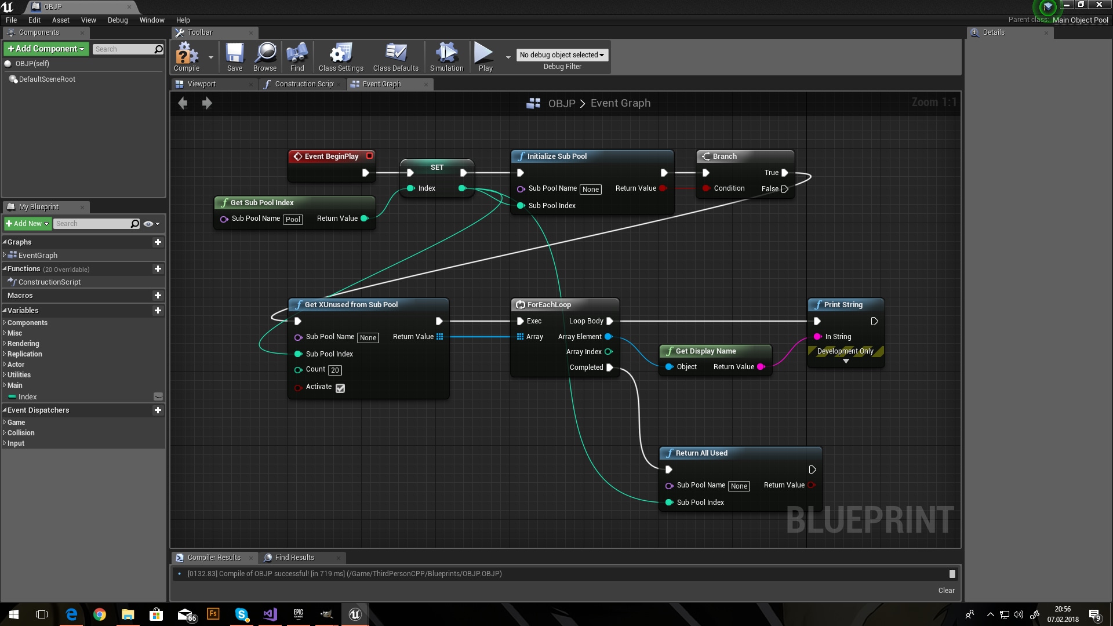Start a Simulation session
This screenshot has height=626, width=1113.
click(446, 56)
